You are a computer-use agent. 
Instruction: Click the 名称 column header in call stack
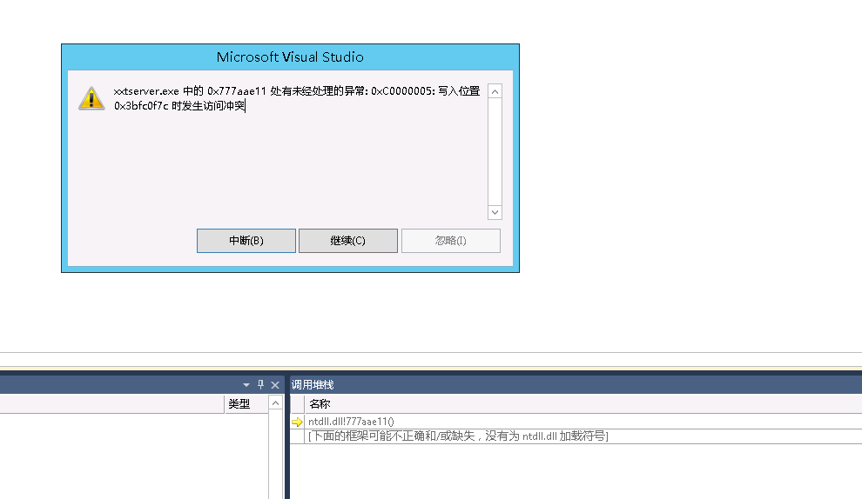(x=320, y=404)
